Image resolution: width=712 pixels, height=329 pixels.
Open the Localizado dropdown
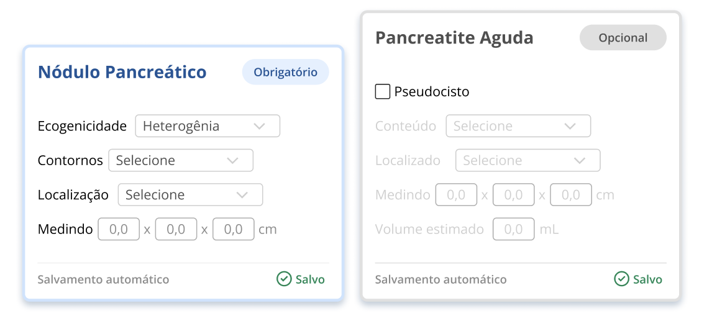(527, 161)
